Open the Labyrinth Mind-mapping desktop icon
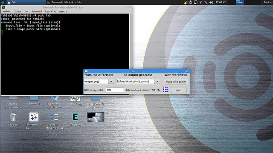Screen dimensions: 273x153 [54, 117]
